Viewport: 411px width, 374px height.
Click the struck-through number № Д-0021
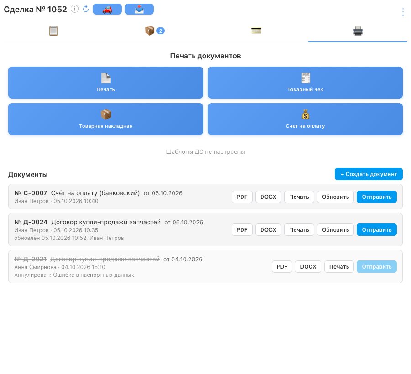(31, 259)
